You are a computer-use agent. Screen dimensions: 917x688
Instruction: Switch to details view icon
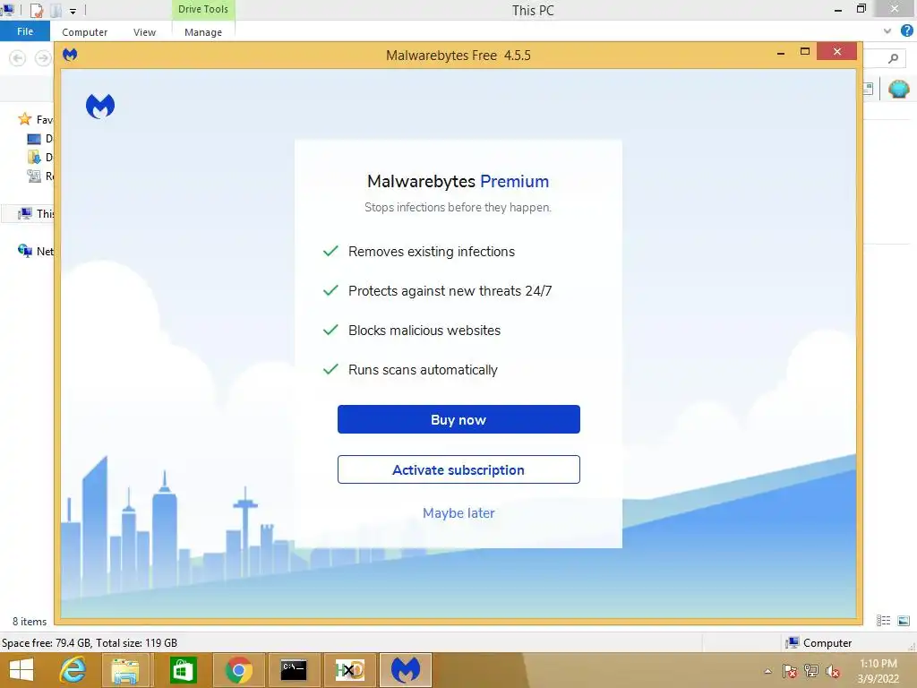click(x=883, y=621)
